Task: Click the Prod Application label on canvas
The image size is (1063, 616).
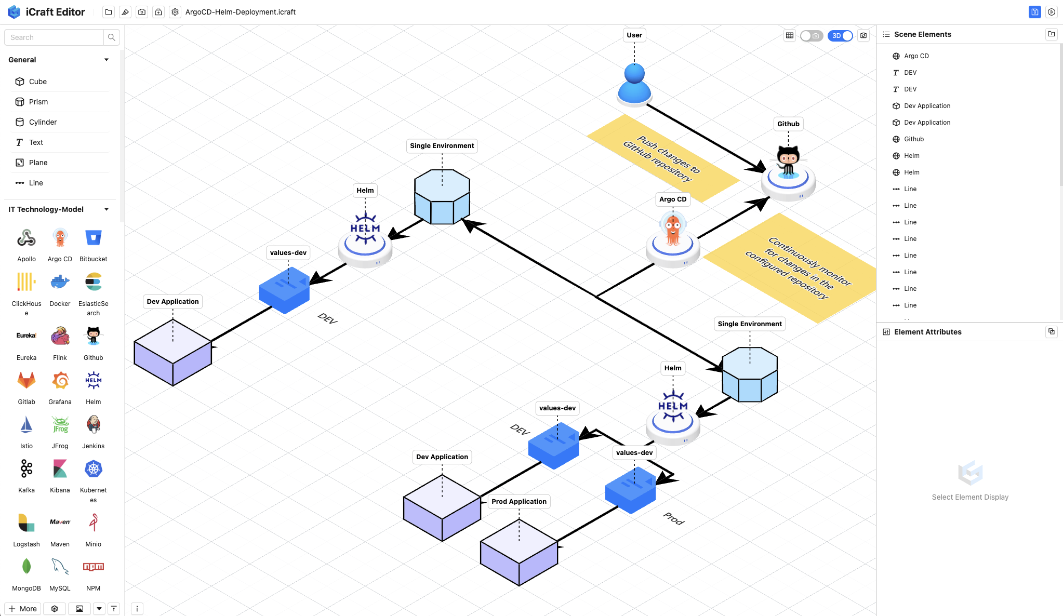Action: pyautogui.click(x=519, y=501)
